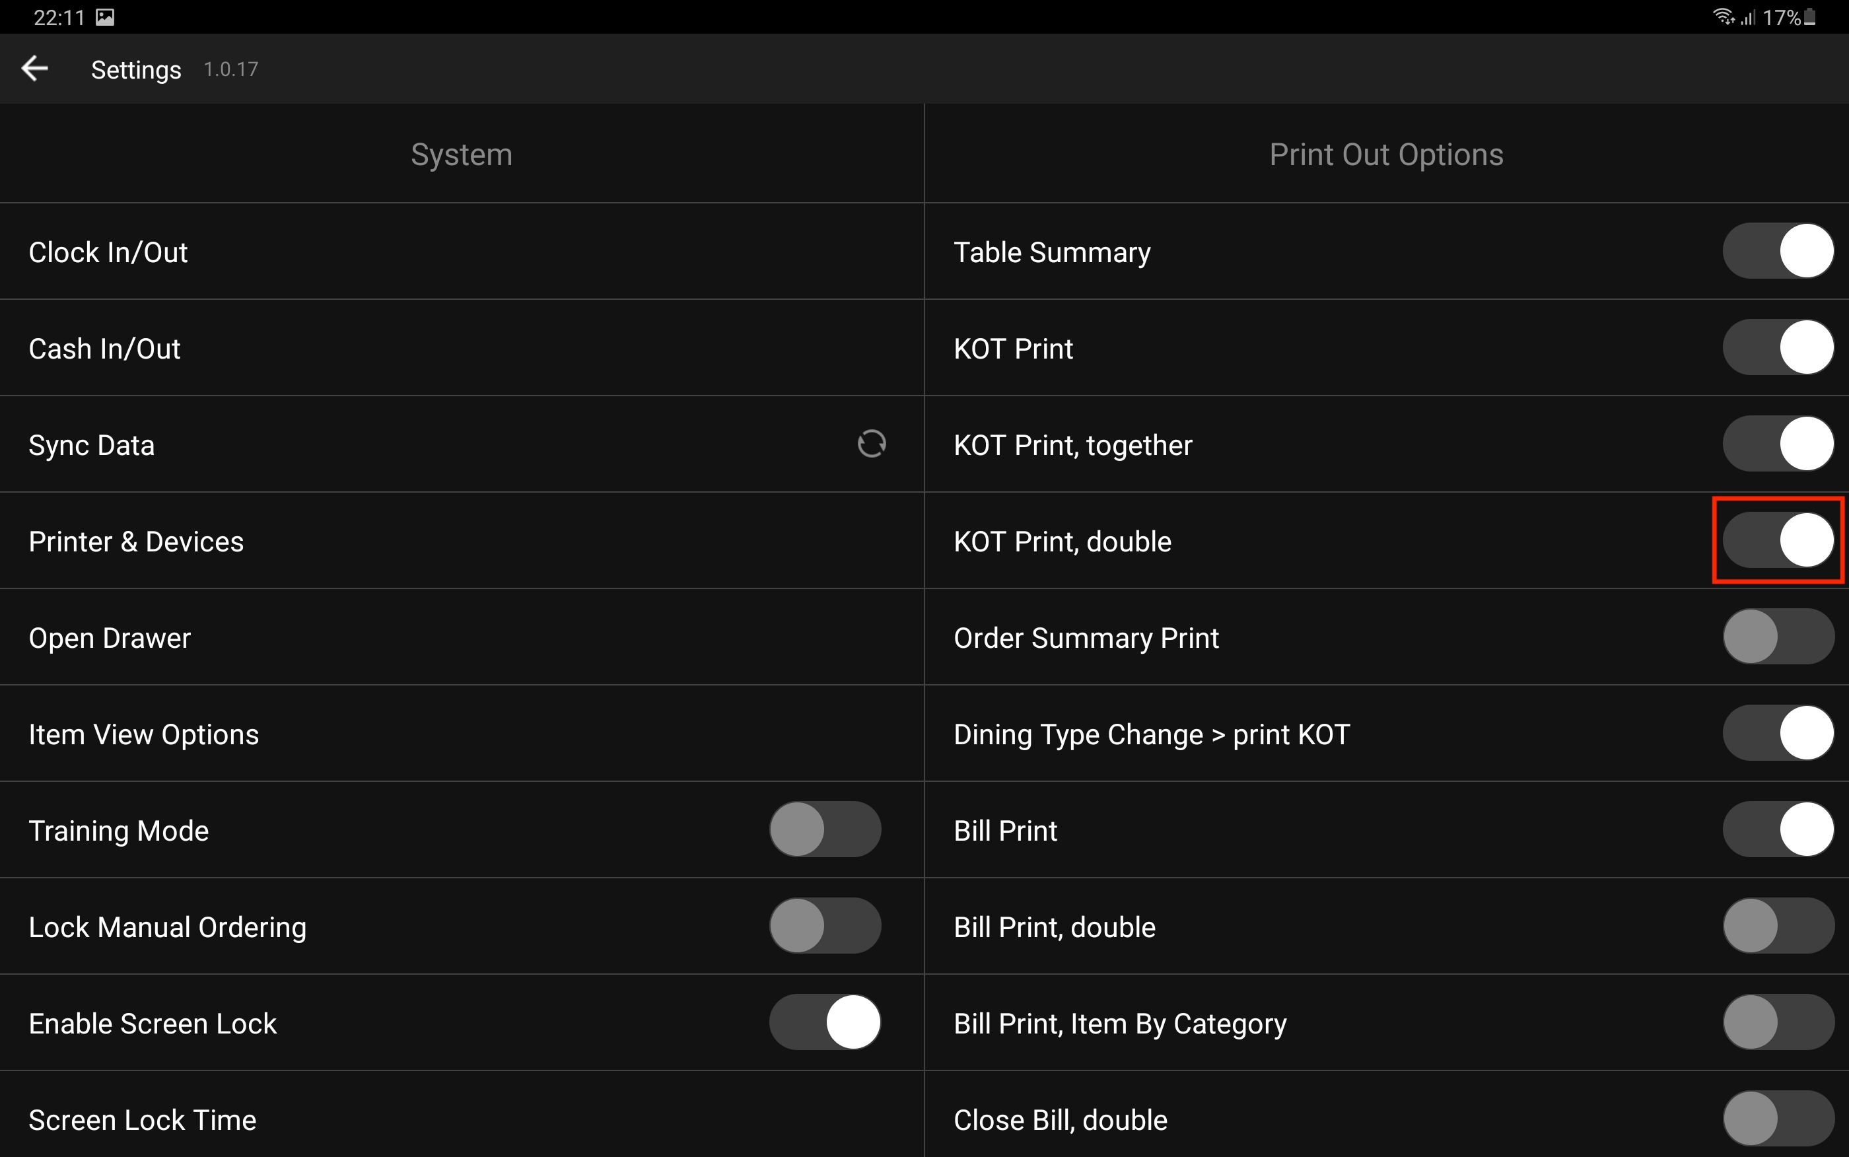Screen dimensions: 1849x1157
Task: Enable Order Summary Print toggle
Action: tap(1778, 637)
